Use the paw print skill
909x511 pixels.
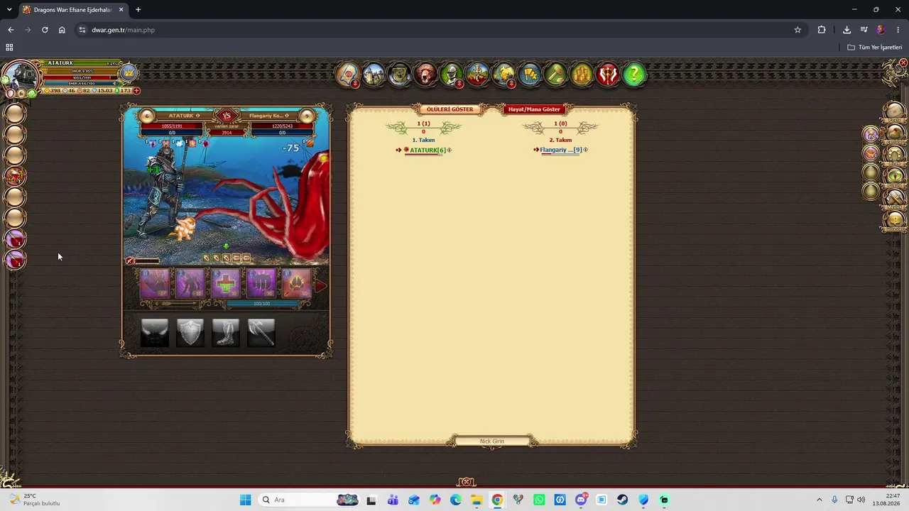[x=297, y=284]
